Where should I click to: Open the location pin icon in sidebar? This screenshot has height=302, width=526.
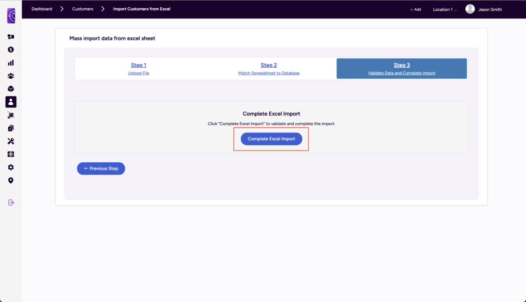point(11,180)
